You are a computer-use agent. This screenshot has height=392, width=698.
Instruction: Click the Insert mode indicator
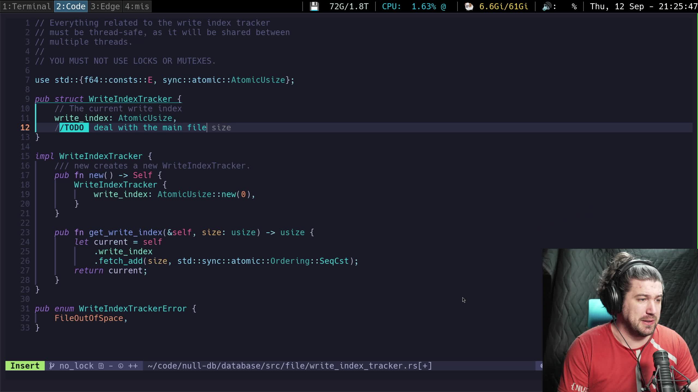pos(25,366)
